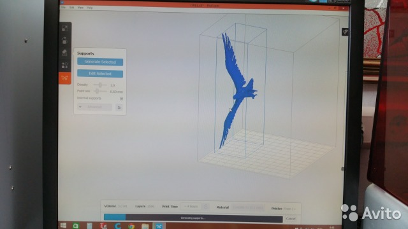Open the Help menu
The width and height of the screenshot is (408, 229).
pos(90,8)
